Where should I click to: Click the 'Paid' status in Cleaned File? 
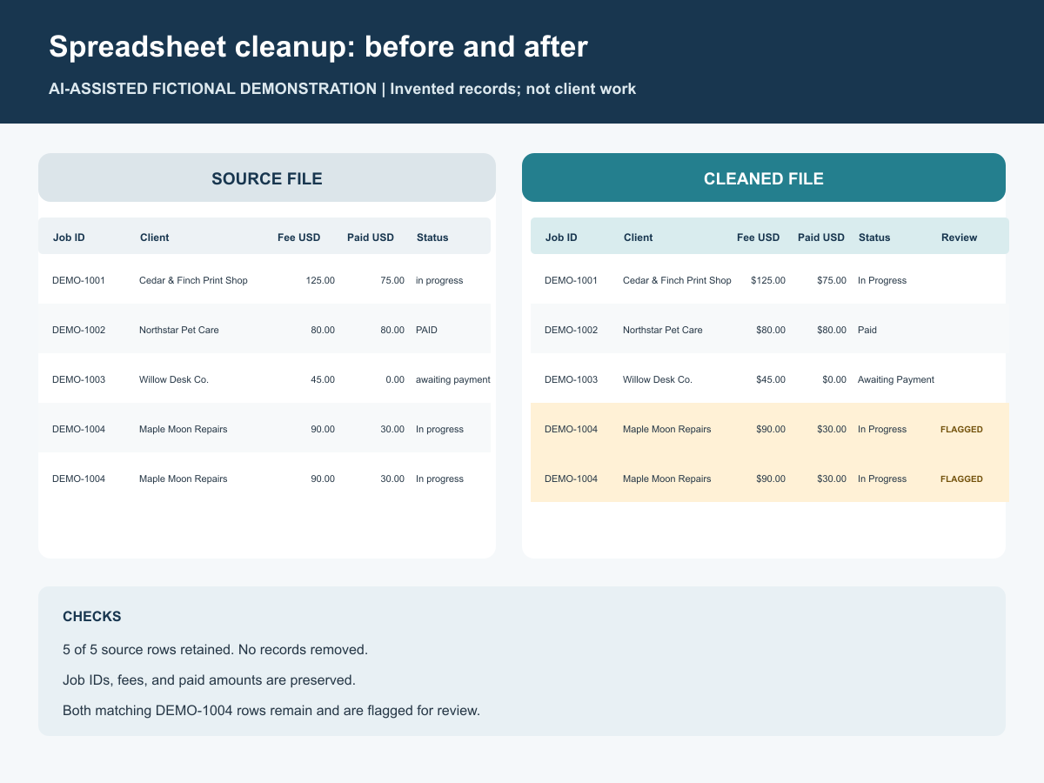[x=867, y=330]
